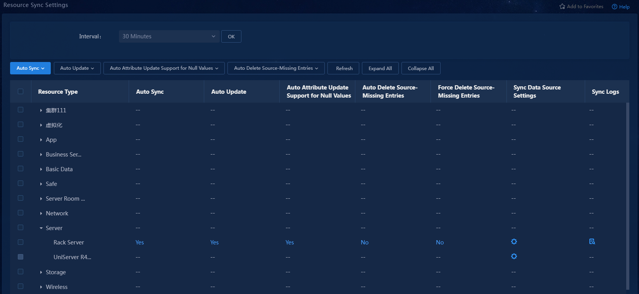Viewport: 639px width, 294px height.
Task: Open Auto Delete Source-Missing Entries dropdown
Action: click(x=276, y=68)
